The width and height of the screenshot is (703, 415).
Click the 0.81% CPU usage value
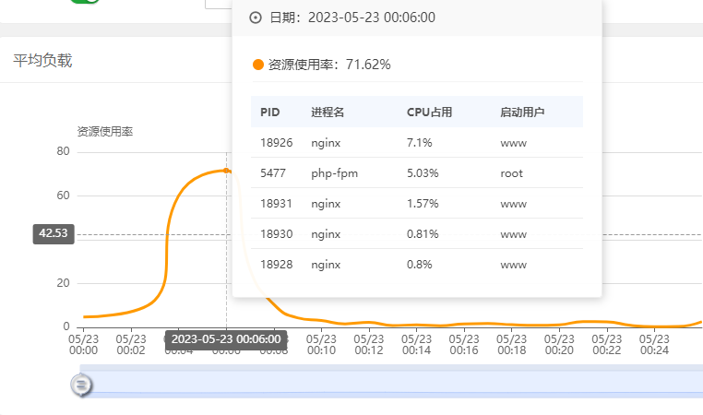pyautogui.click(x=423, y=234)
